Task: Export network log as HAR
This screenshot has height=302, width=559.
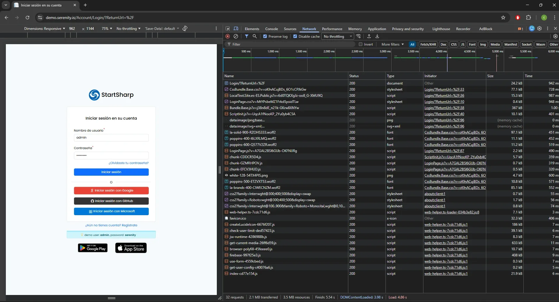Action: pyautogui.click(x=377, y=36)
